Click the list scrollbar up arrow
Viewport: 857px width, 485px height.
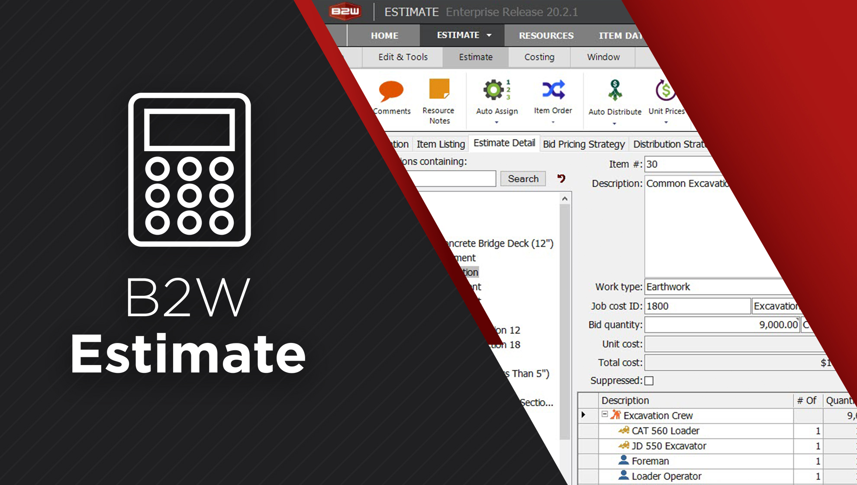click(565, 199)
